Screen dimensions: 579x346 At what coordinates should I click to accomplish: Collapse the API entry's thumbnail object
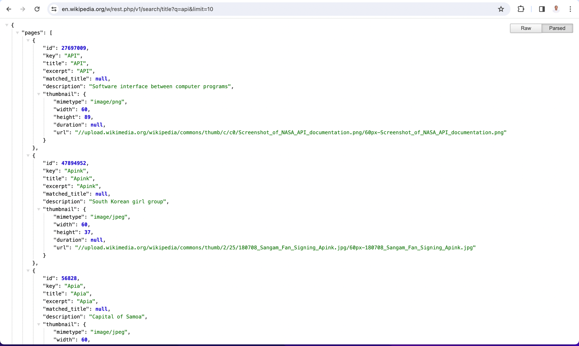39,94
